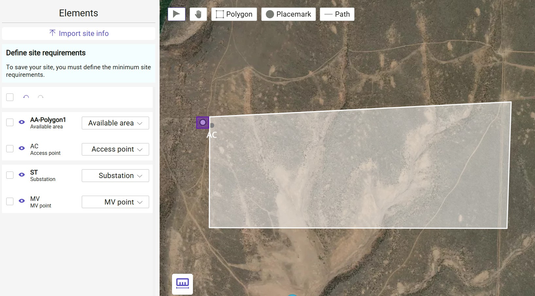Screen dimensions: 535x296
Task: Activate the hand pan tool
Action: pyautogui.click(x=198, y=14)
